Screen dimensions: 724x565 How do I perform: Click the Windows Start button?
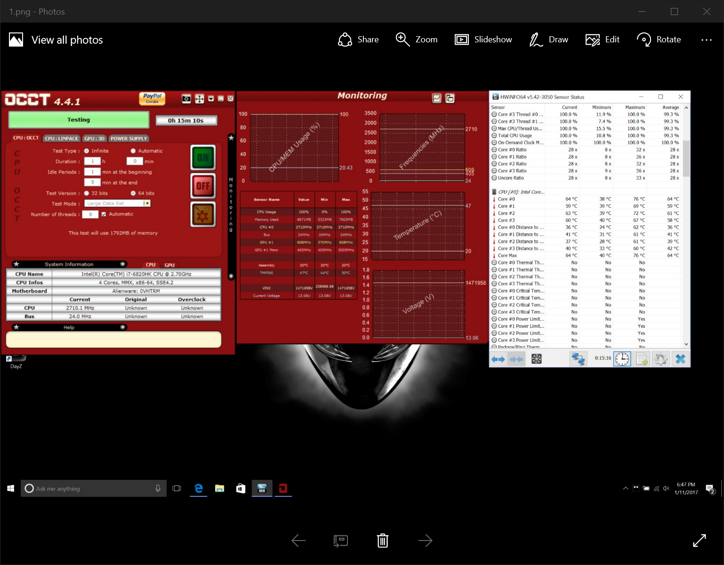click(10, 488)
